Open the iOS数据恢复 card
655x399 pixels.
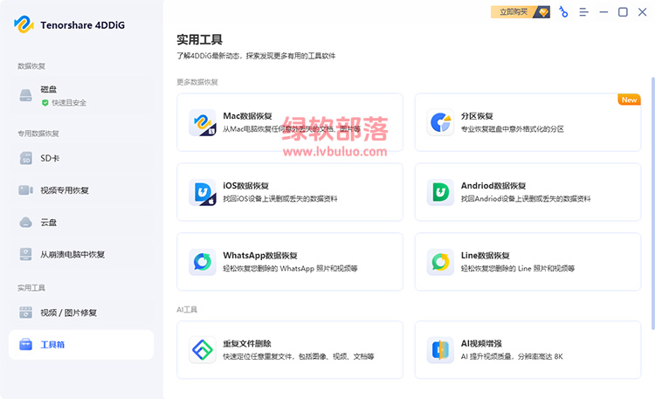coord(290,192)
